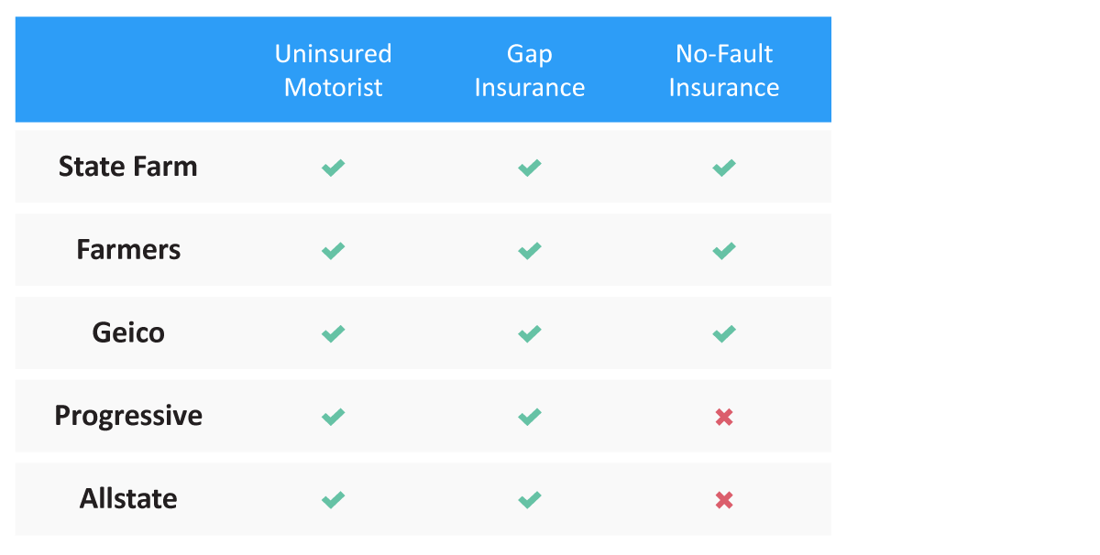Click the Geico row label
The height and width of the screenshot is (555, 1100).
[128, 332]
